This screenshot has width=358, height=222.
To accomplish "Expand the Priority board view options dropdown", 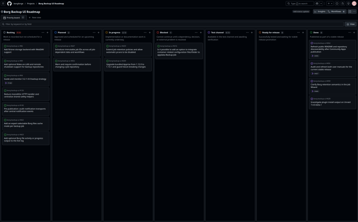I will tap(23, 17).
